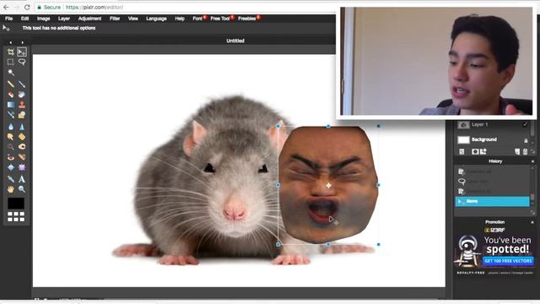Viewport: 540px width, 304px height.
Task: Select the Clone Stamp tool
Action: (x=22, y=105)
